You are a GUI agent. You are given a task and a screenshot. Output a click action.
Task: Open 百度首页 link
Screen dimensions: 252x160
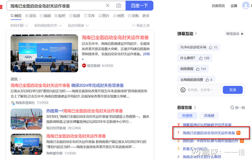[x=218, y=6]
